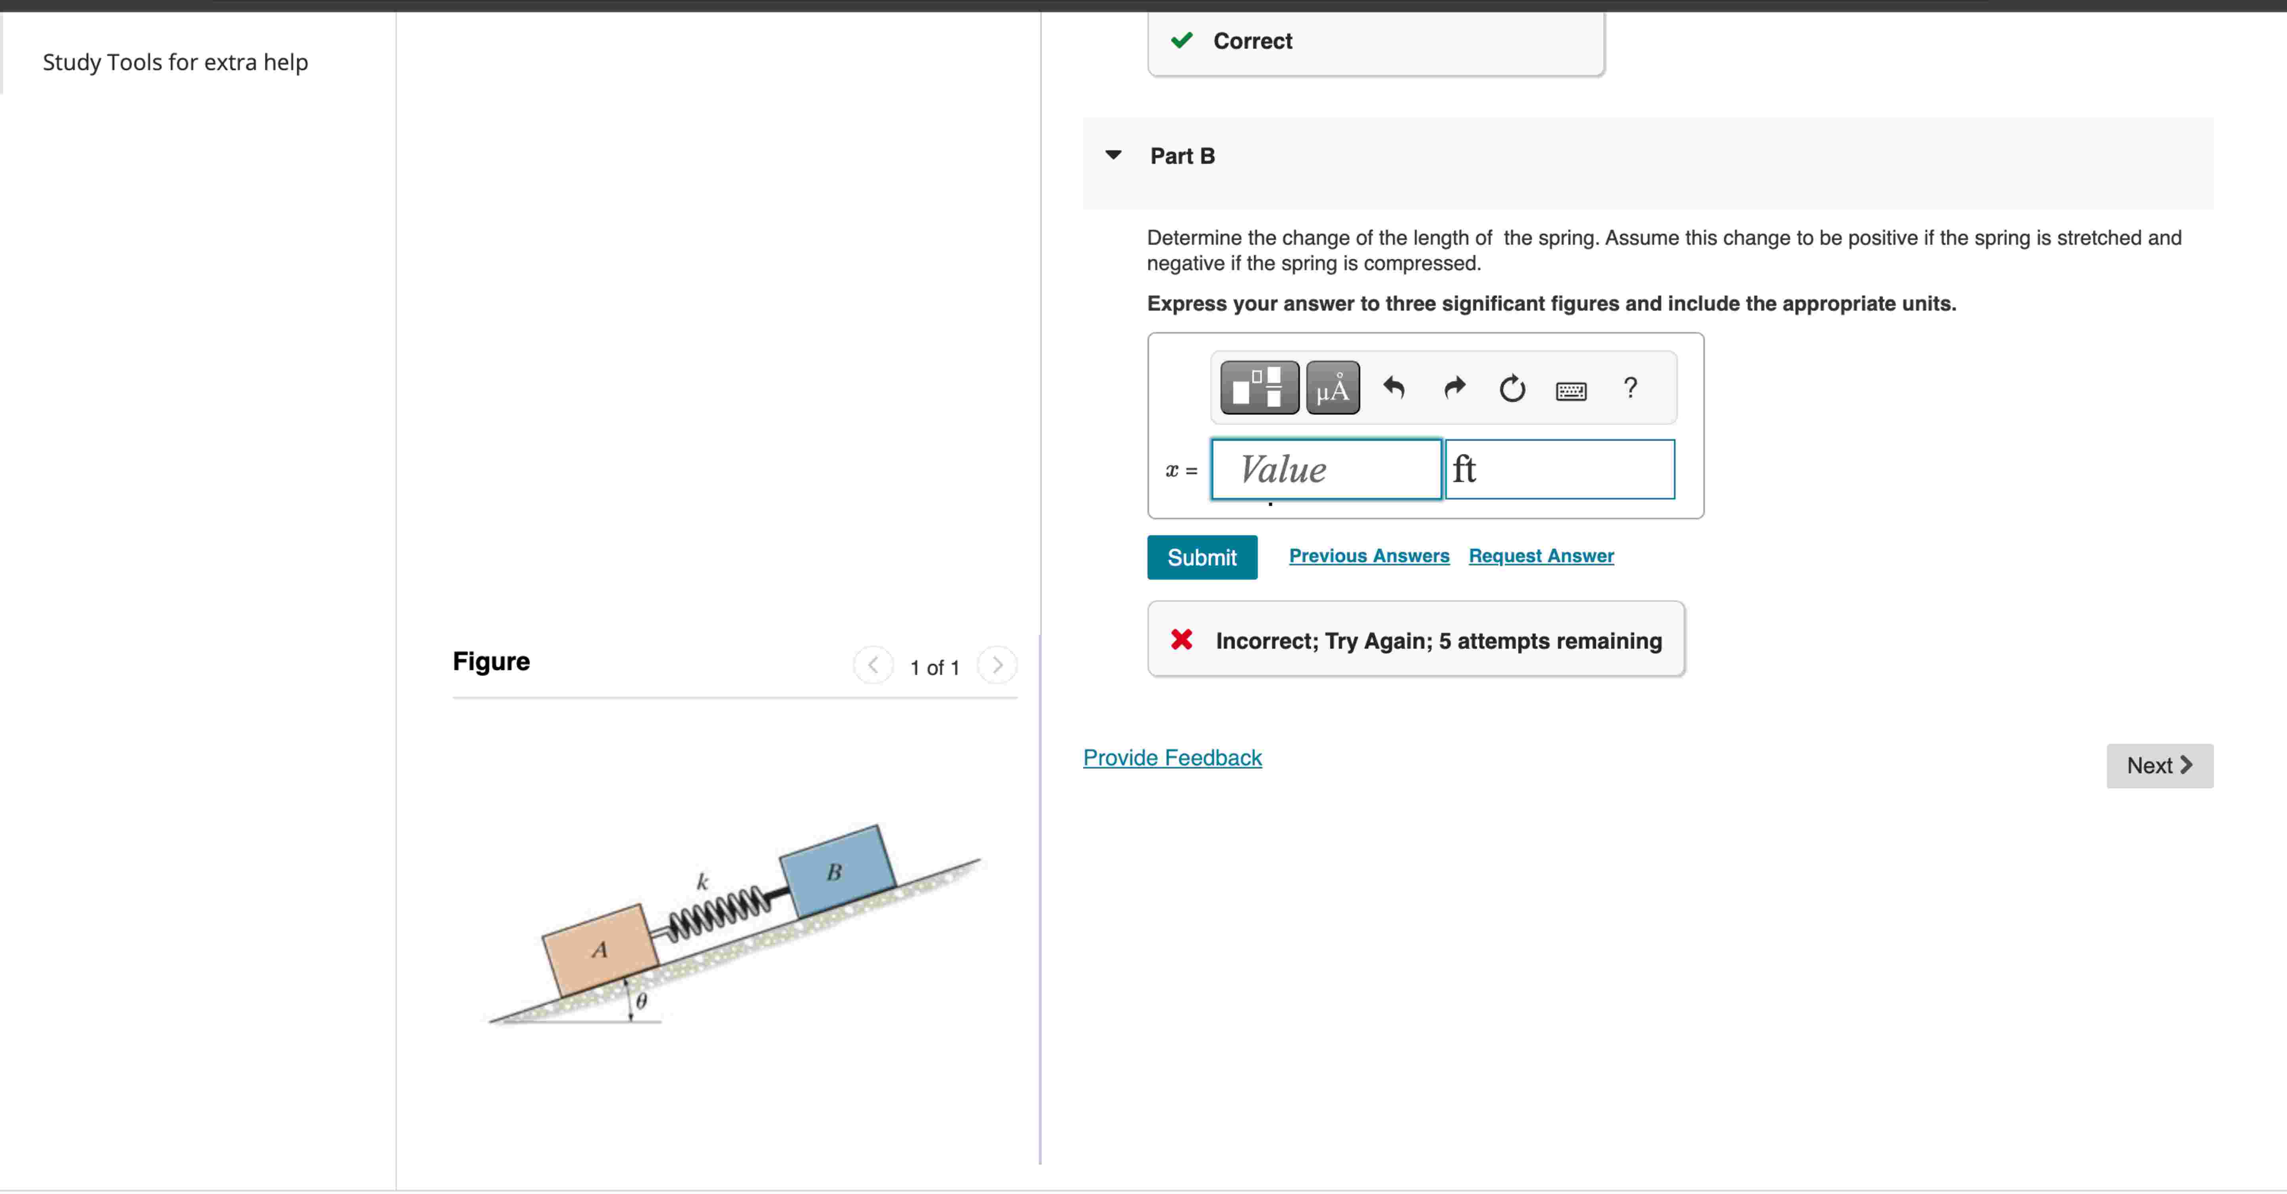Click the Figure heading
The image size is (2287, 1194).
tap(491, 662)
